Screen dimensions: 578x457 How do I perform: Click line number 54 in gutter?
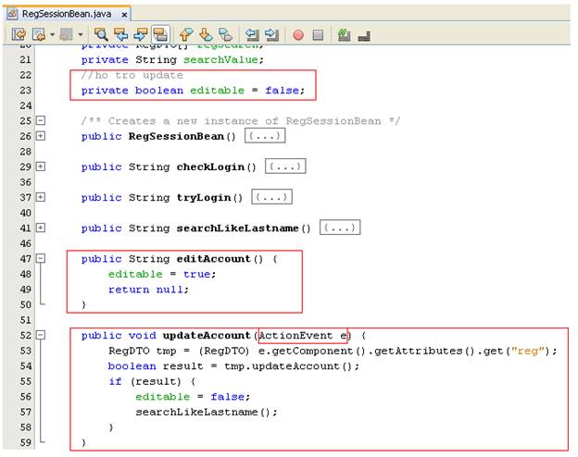(25, 366)
